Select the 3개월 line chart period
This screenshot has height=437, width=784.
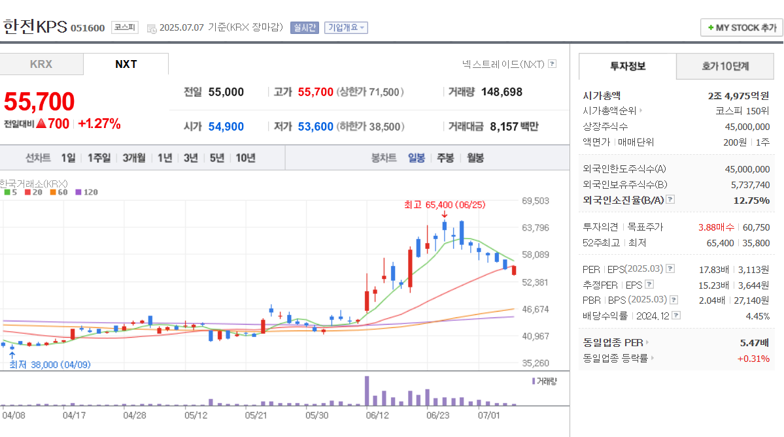tap(134, 158)
